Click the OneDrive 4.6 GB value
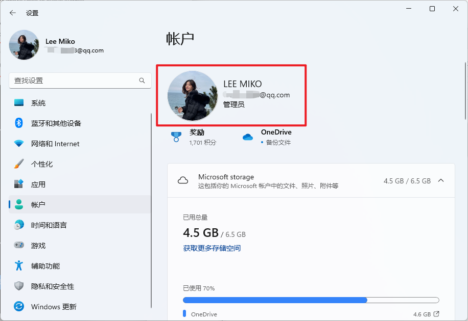 click(422, 314)
